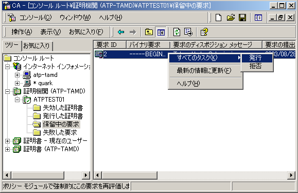Click the list pane horizontal scrollbar thumb
This screenshot has height=193, width=298.
(130, 175)
